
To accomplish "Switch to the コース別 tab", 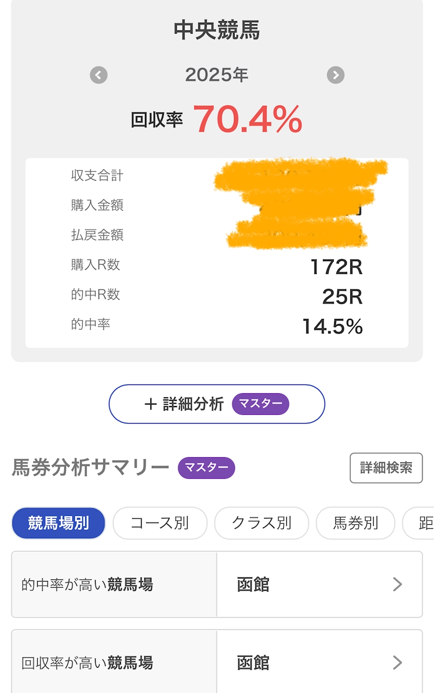I will click(160, 523).
